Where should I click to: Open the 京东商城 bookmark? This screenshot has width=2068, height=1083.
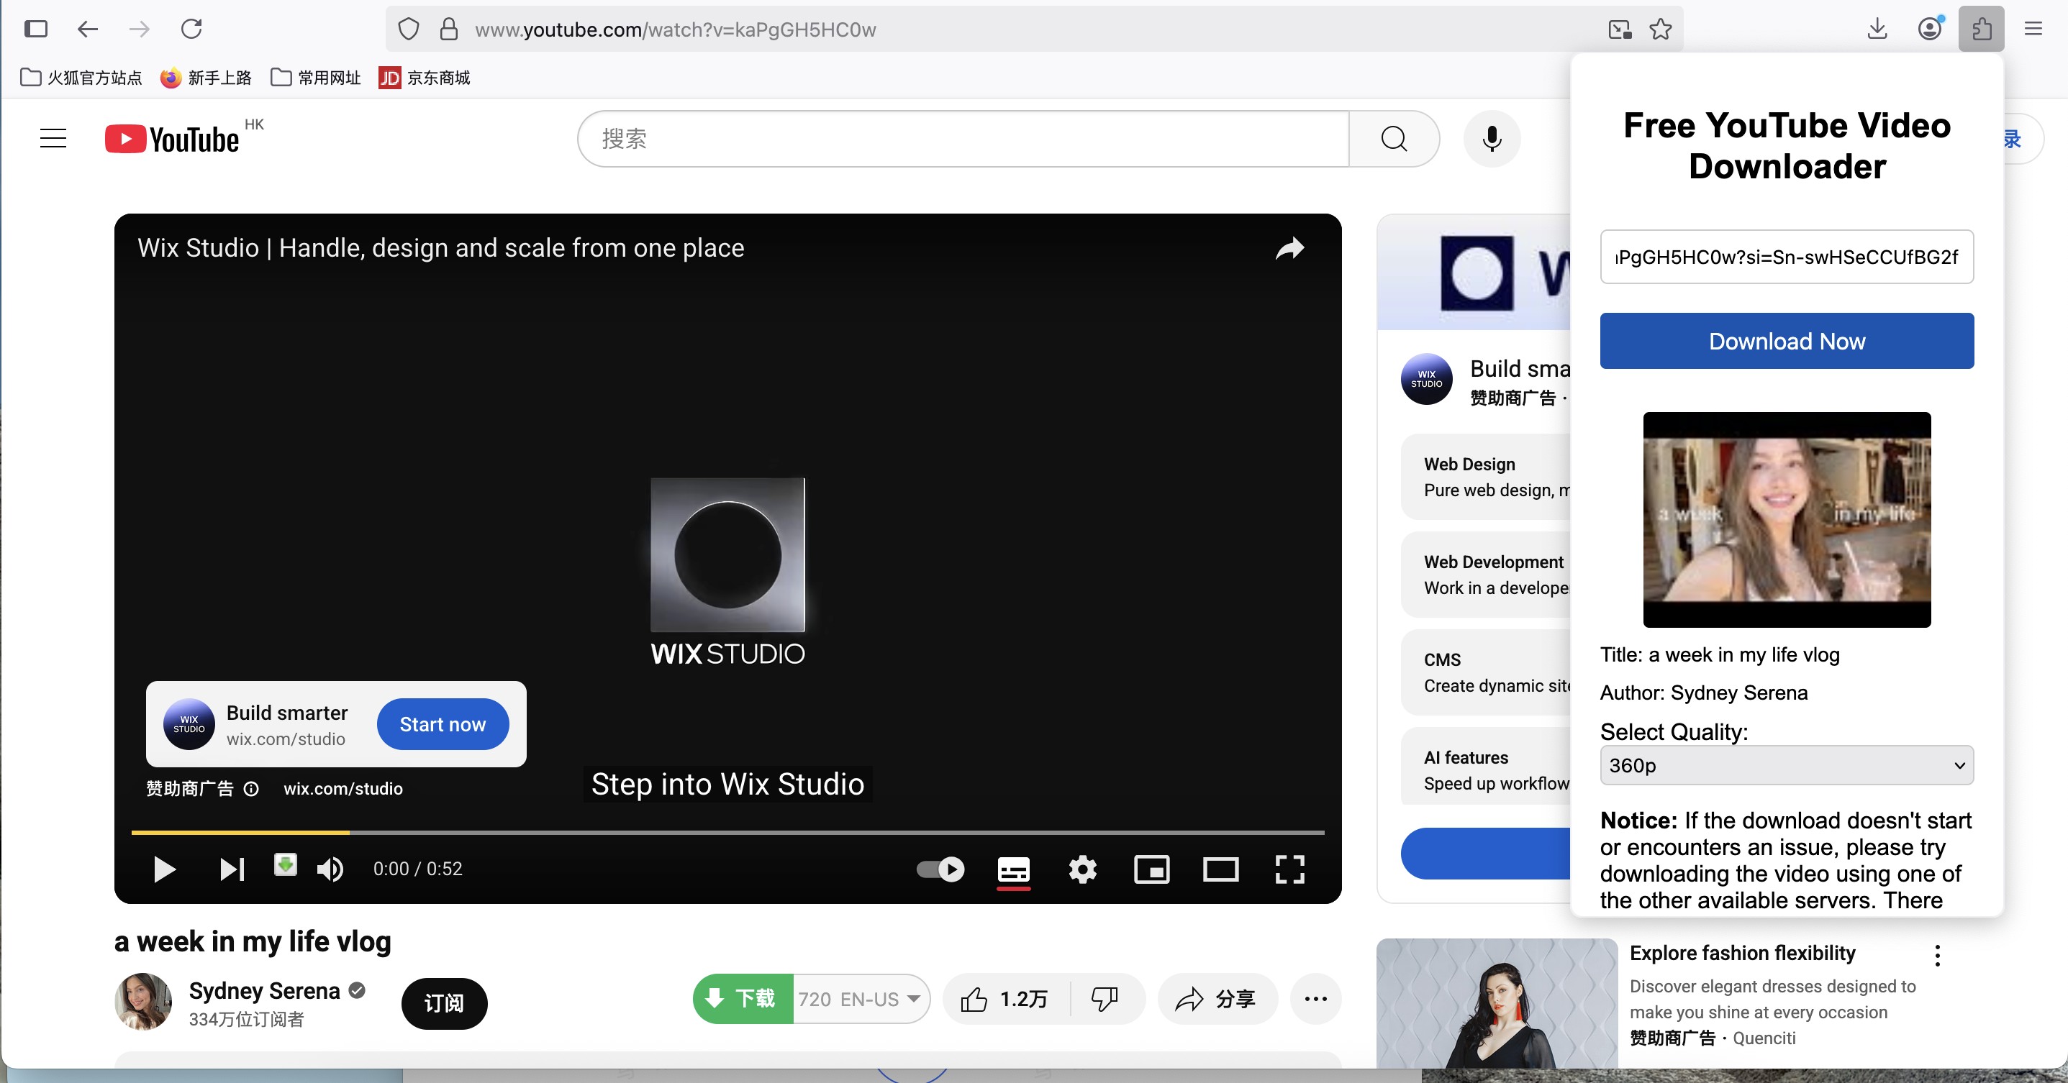425,78
